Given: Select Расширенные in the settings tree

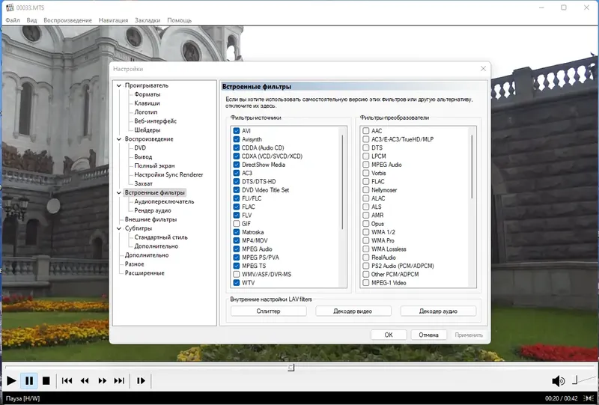Looking at the screenshot, I should click(145, 272).
